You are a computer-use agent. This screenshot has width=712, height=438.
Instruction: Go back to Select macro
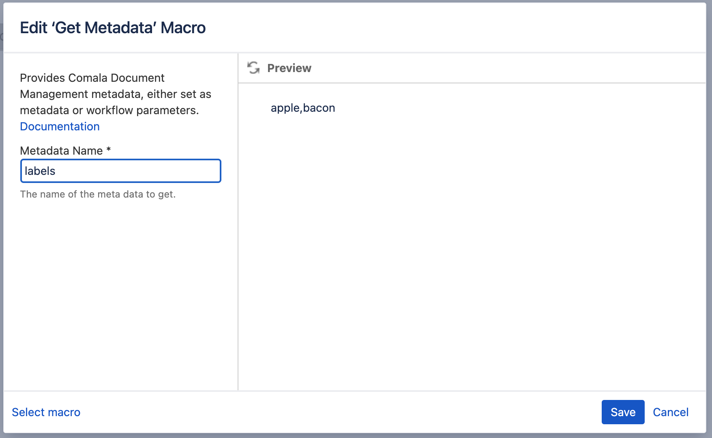click(46, 412)
